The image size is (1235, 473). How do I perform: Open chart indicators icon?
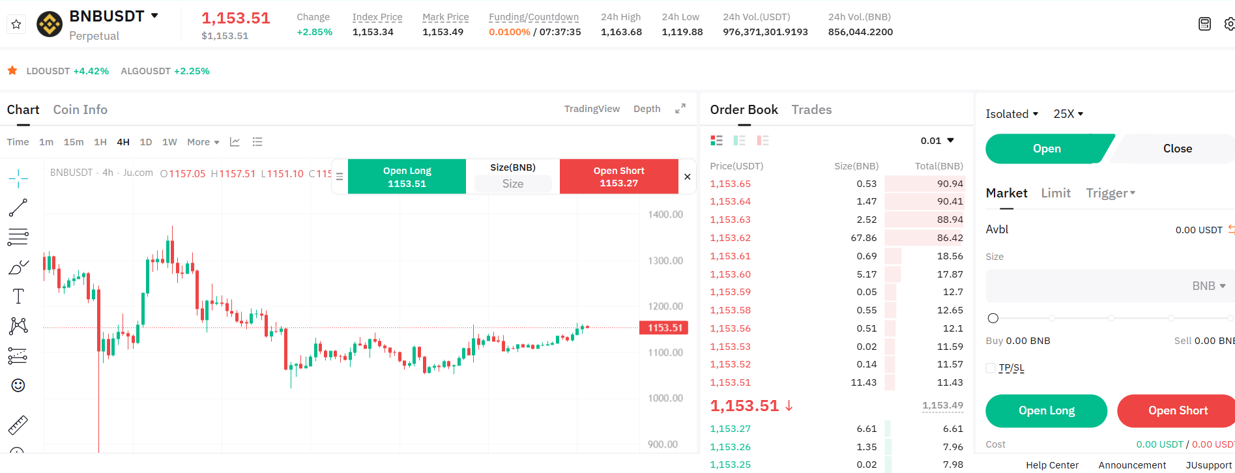[235, 142]
